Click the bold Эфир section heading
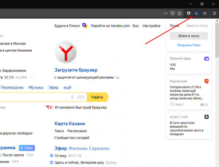This screenshot has height=167, width=219. coord(61,148)
